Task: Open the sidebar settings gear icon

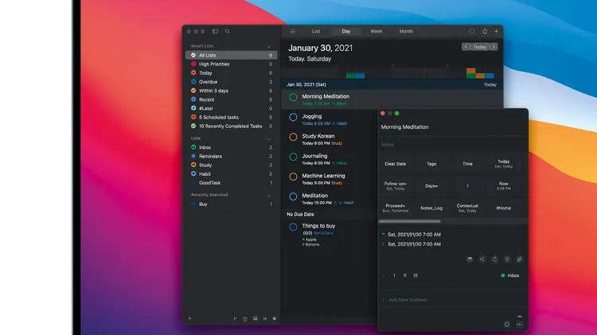Action: pos(275,318)
